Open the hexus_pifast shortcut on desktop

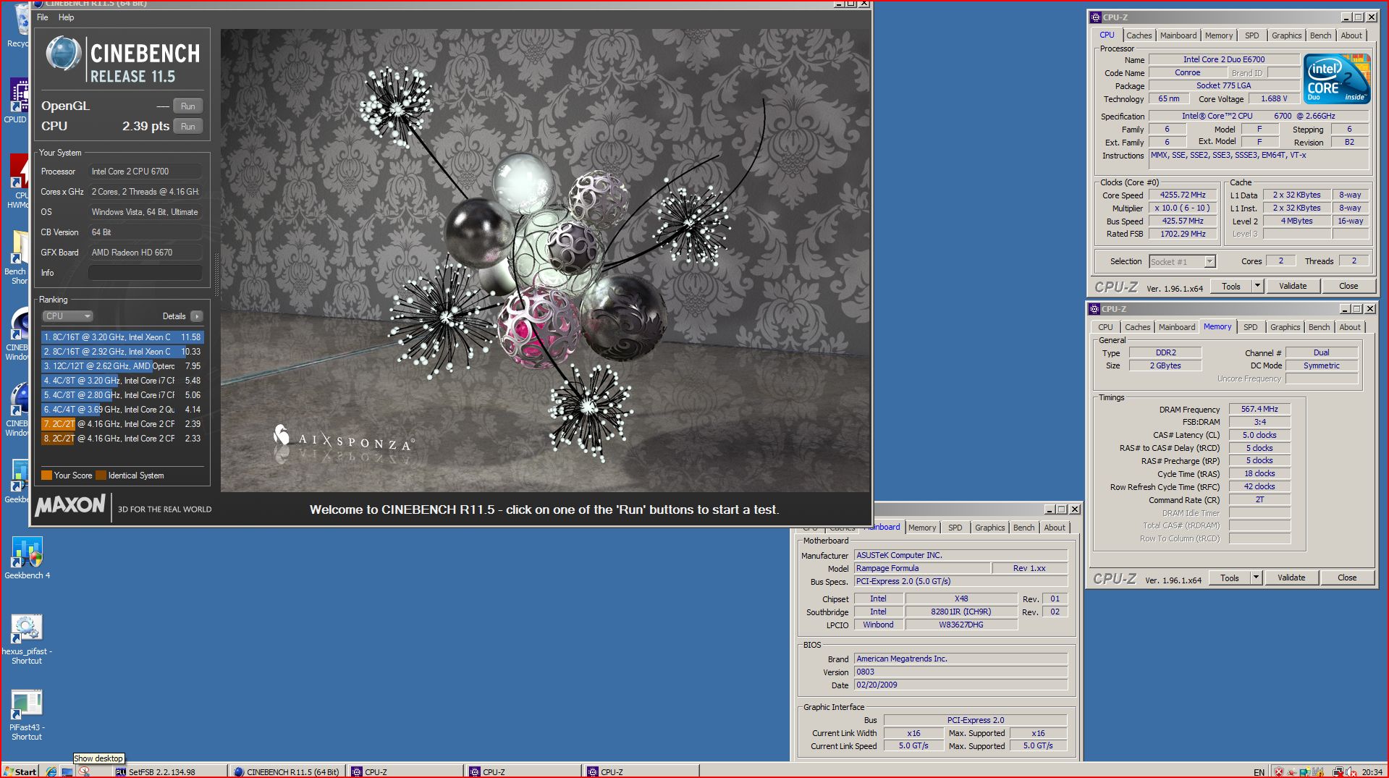coord(27,639)
